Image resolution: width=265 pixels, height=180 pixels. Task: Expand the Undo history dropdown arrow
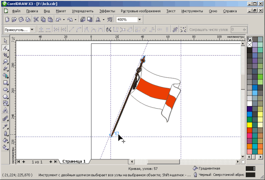tap(64, 20)
